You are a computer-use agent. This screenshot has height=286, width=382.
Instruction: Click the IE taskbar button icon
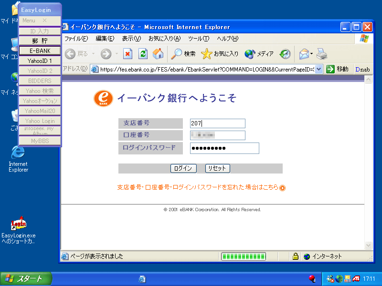point(142,279)
